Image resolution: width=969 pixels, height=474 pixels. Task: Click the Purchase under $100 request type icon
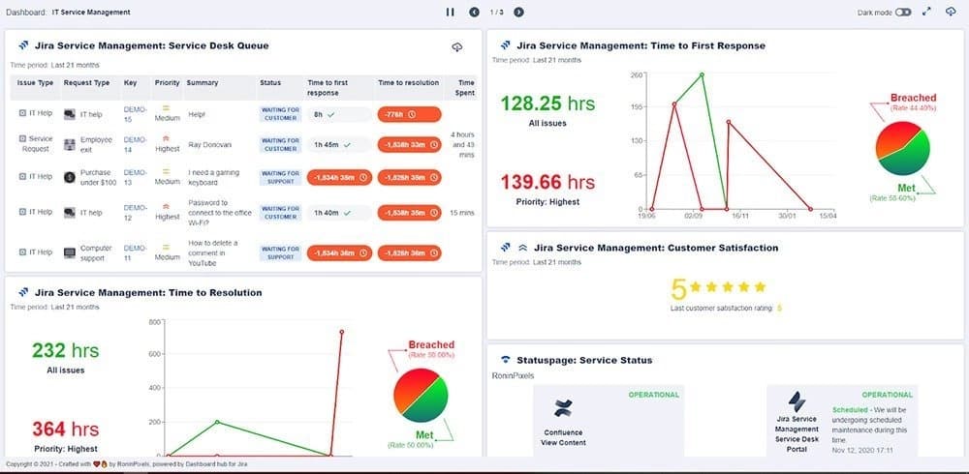click(70, 176)
